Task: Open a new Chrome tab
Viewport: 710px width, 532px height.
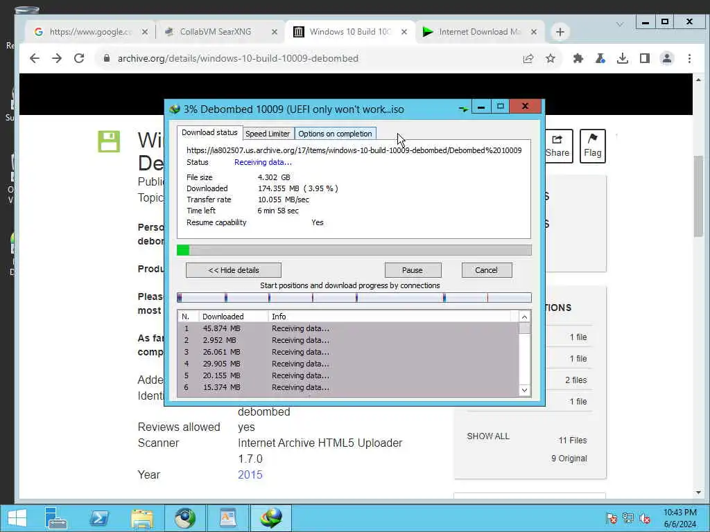Action: coord(560,32)
